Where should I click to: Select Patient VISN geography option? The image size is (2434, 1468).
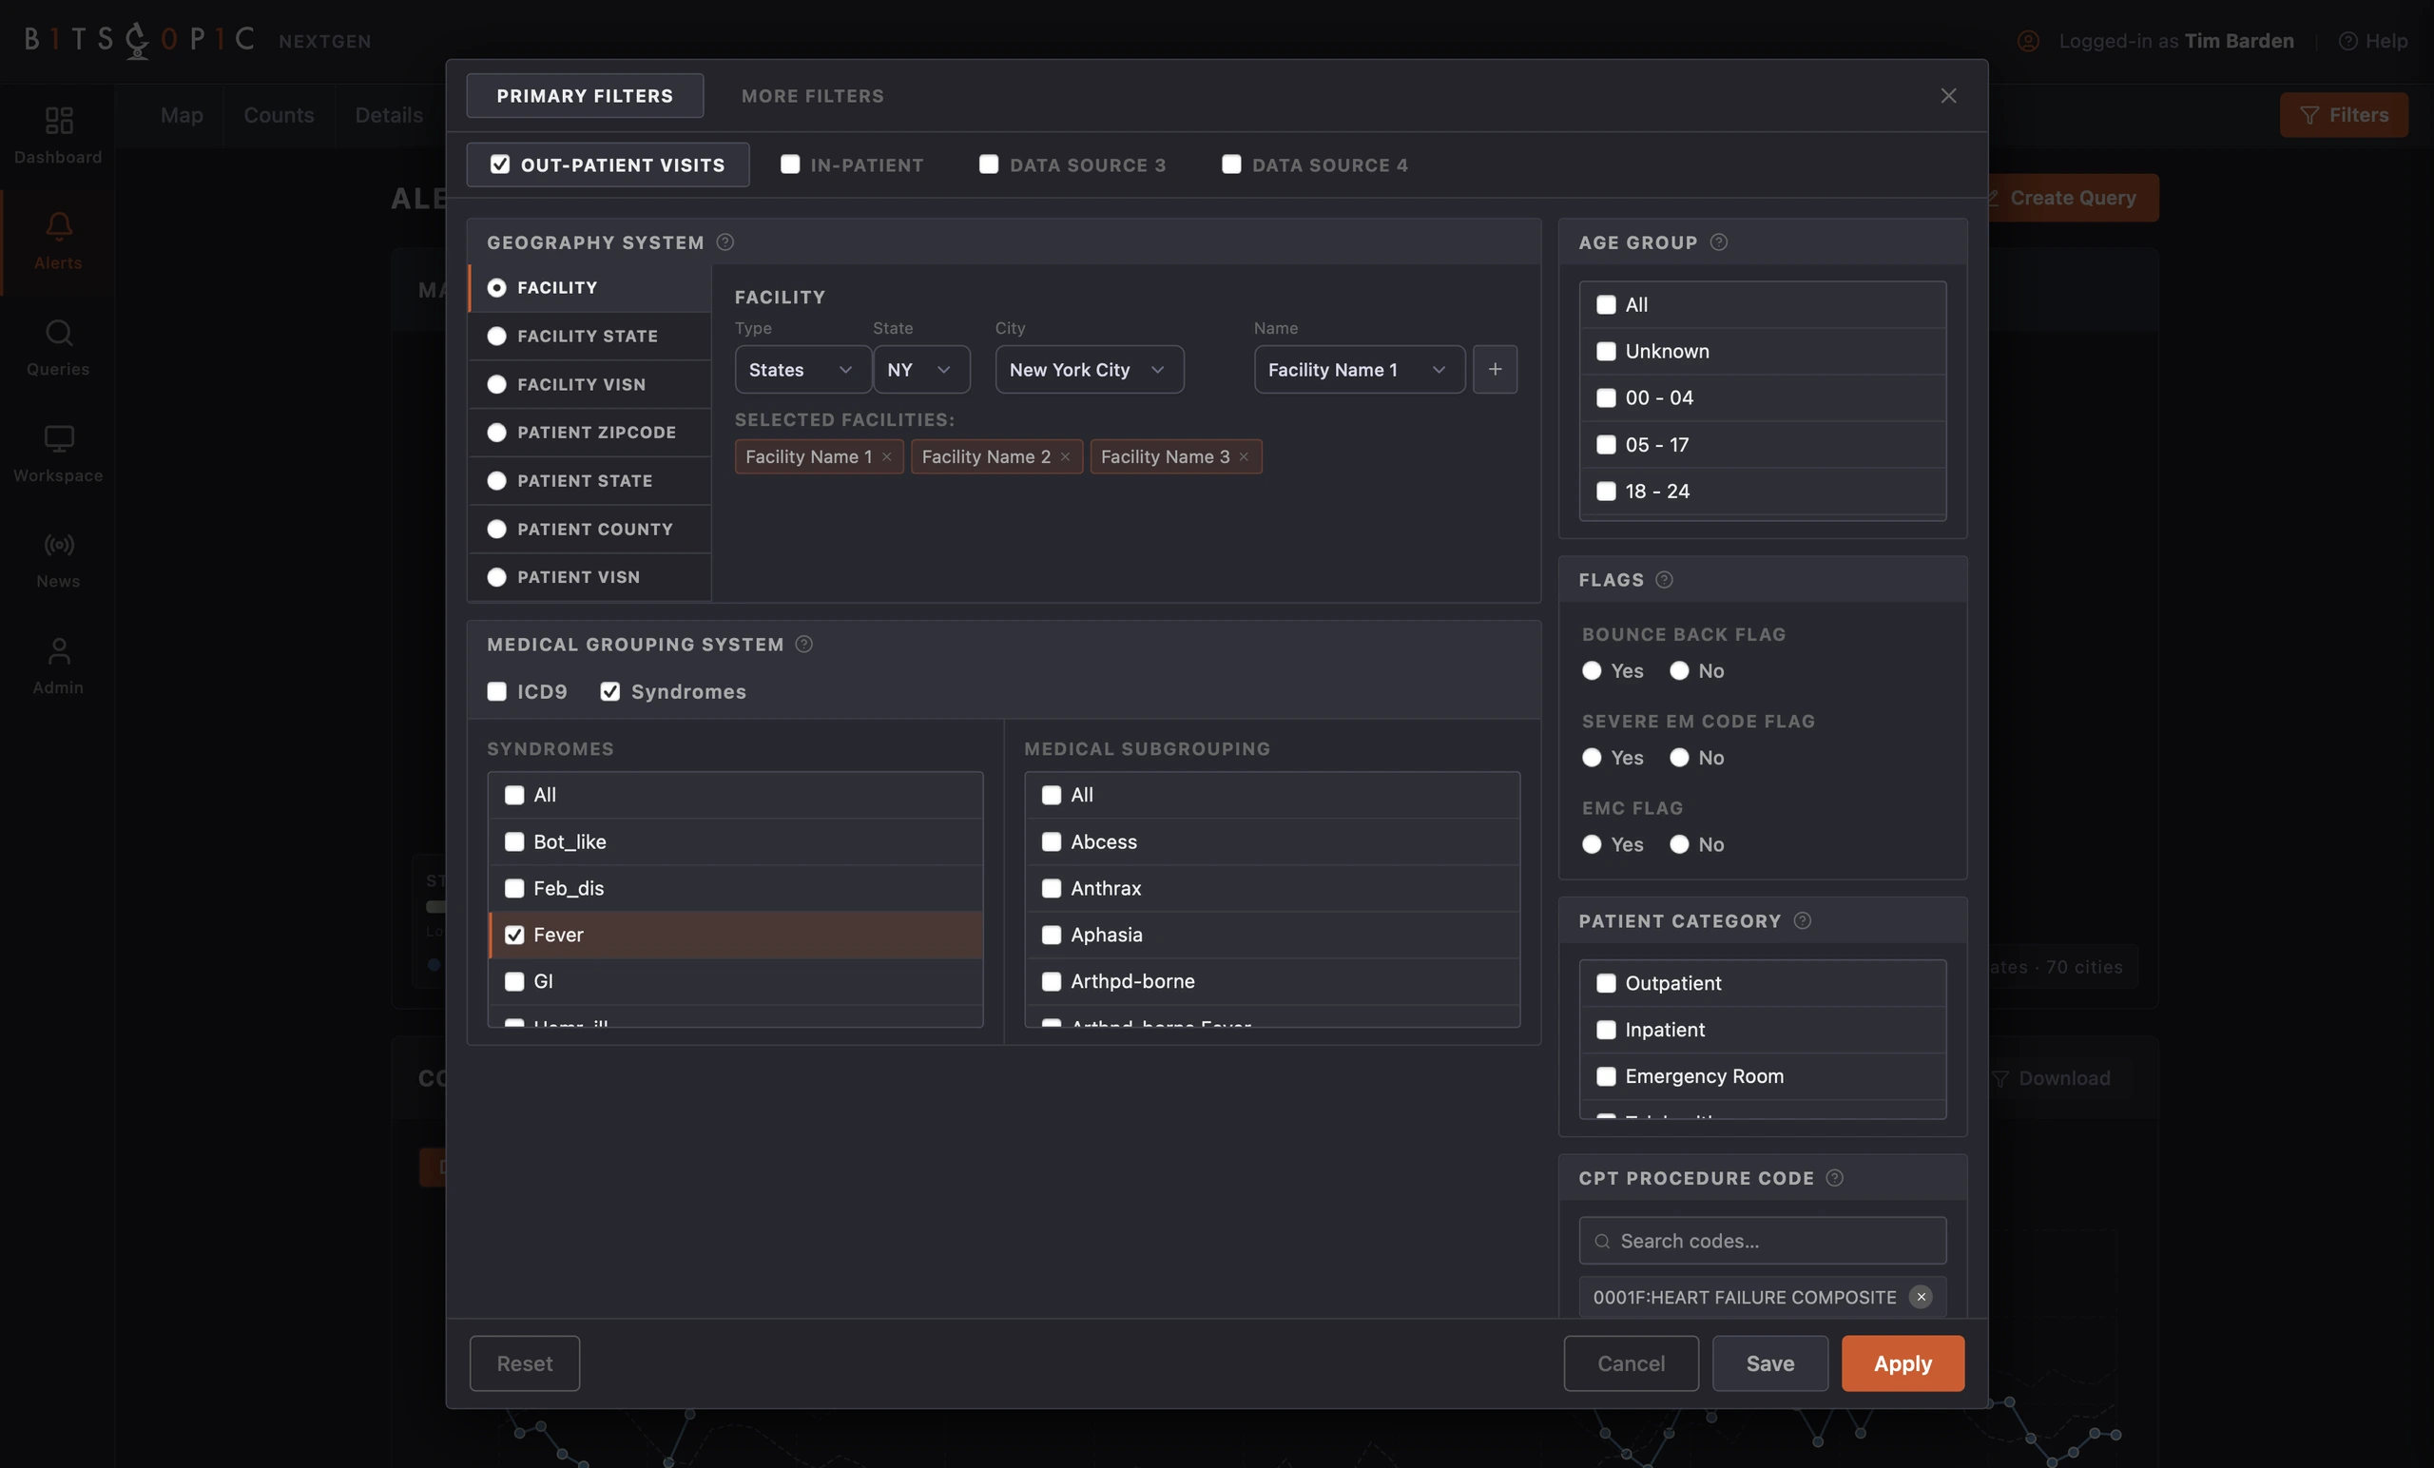tap(497, 577)
